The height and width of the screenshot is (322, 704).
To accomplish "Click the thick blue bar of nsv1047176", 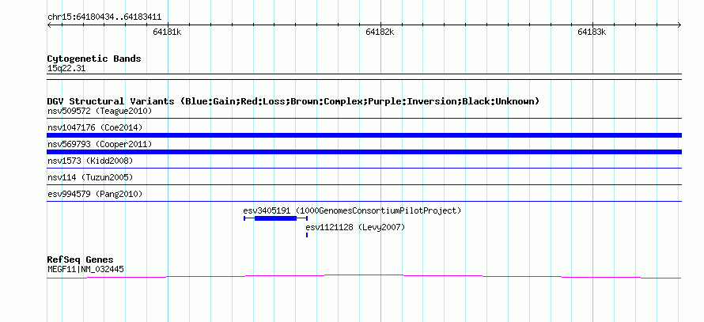I will click(x=364, y=135).
